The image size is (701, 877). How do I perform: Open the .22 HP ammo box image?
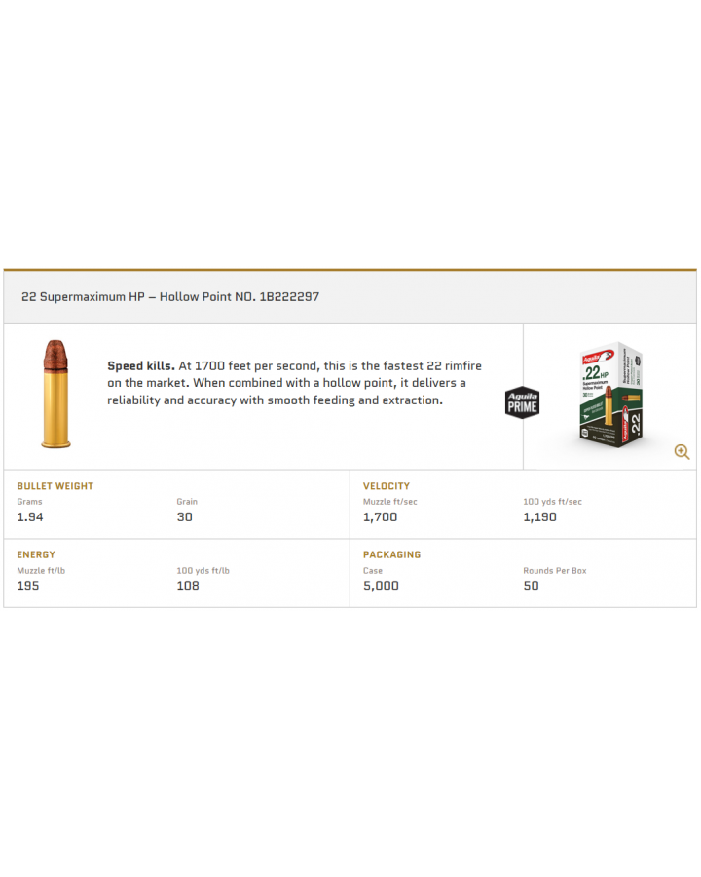pos(611,395)
